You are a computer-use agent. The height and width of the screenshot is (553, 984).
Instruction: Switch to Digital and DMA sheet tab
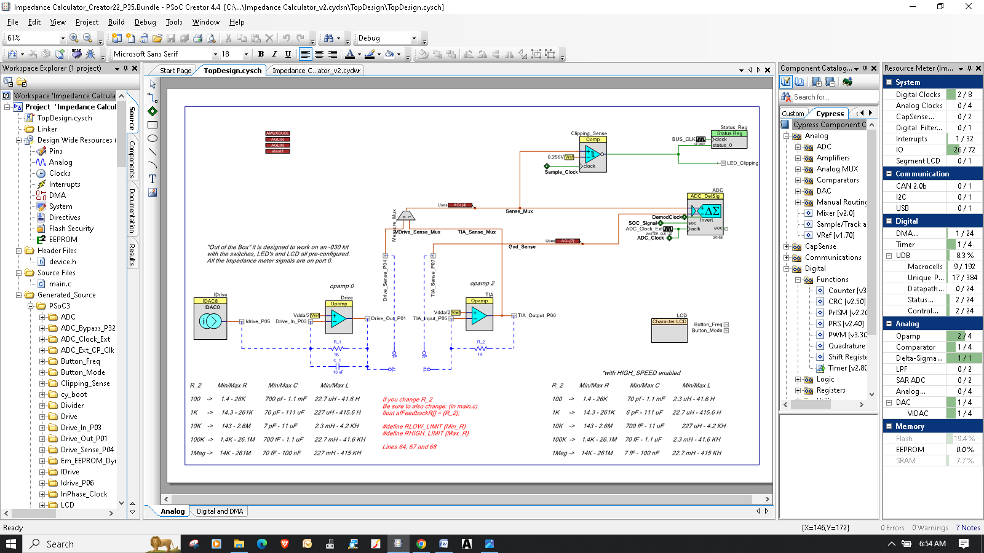pyautogui.click(x=220, y=511)
